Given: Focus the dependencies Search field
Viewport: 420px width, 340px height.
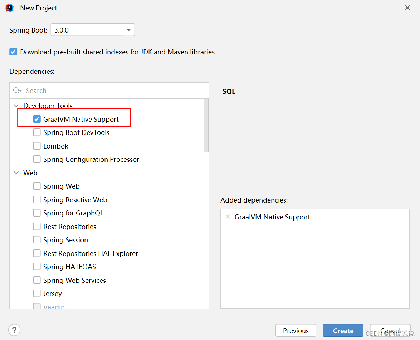Looking at the screenshot, I should tap(109, 91).
